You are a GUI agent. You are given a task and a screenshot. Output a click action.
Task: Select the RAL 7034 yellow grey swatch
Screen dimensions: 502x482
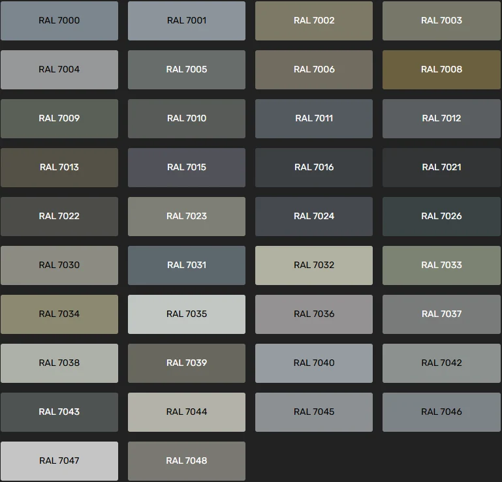(59, 314)
